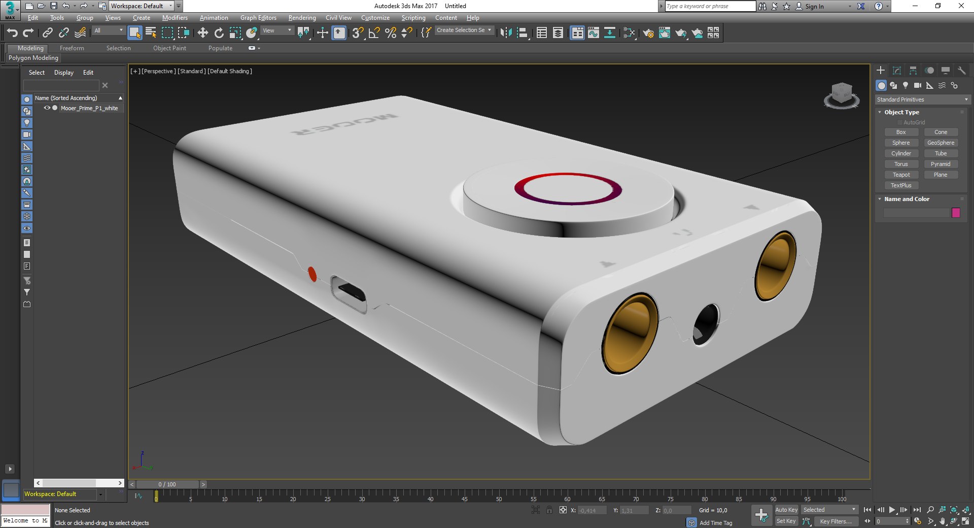
Task: Select Lights category in Create panel
Action: coord(906,85)
